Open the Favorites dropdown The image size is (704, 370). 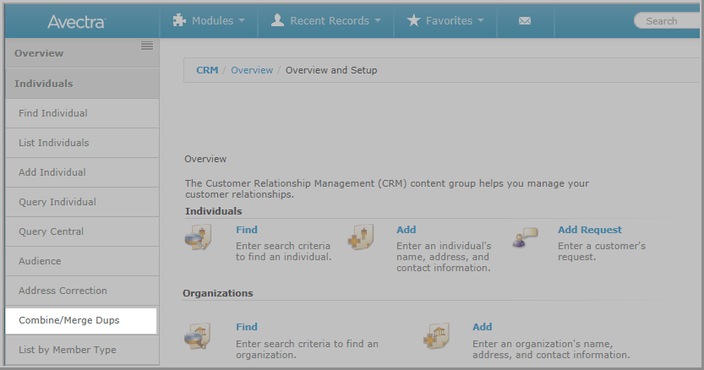pyautogui.click(x=445, y=20)
